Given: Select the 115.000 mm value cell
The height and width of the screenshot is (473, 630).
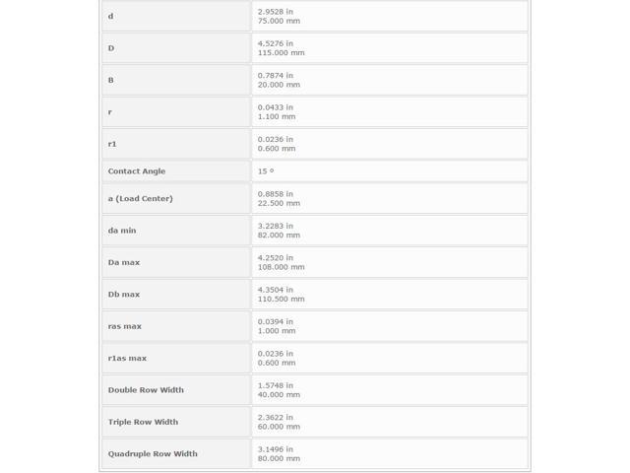Looking at the screenshot, I should 390,48.
